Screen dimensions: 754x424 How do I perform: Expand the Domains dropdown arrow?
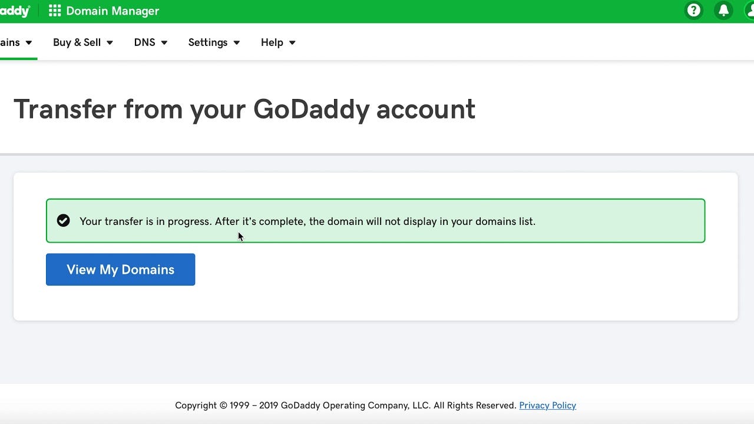[x=29, y=43]
